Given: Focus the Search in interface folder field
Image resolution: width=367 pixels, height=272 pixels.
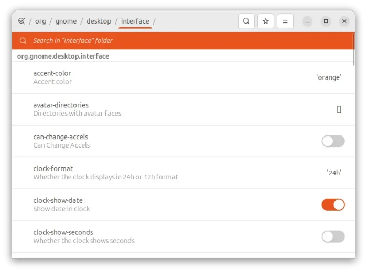Looking at the screenshot, I should coord(183,41).
